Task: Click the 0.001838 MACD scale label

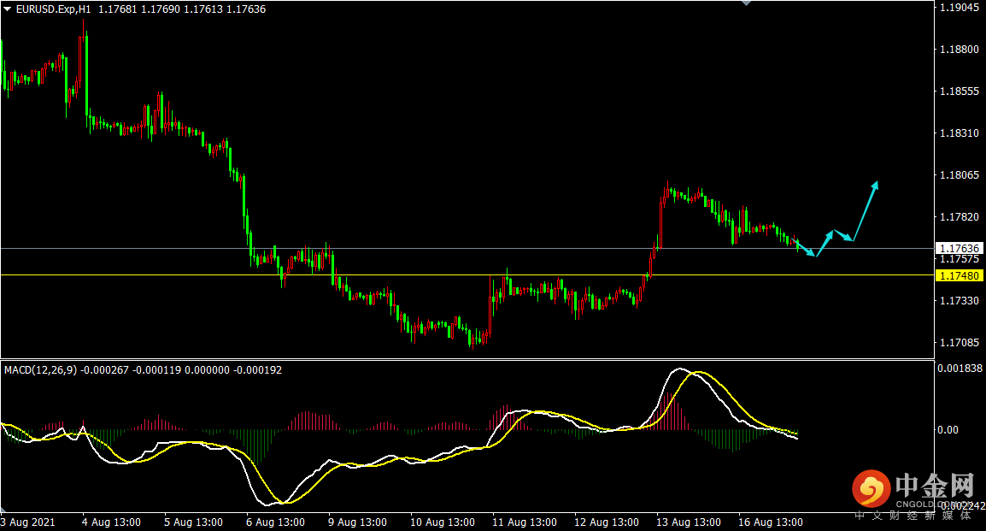Action: 960,368
